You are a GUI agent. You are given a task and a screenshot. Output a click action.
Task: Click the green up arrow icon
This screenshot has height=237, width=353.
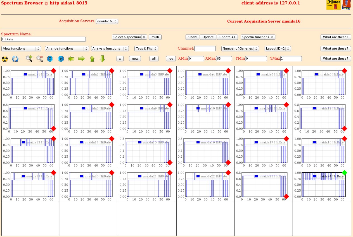tap(92, 59)
